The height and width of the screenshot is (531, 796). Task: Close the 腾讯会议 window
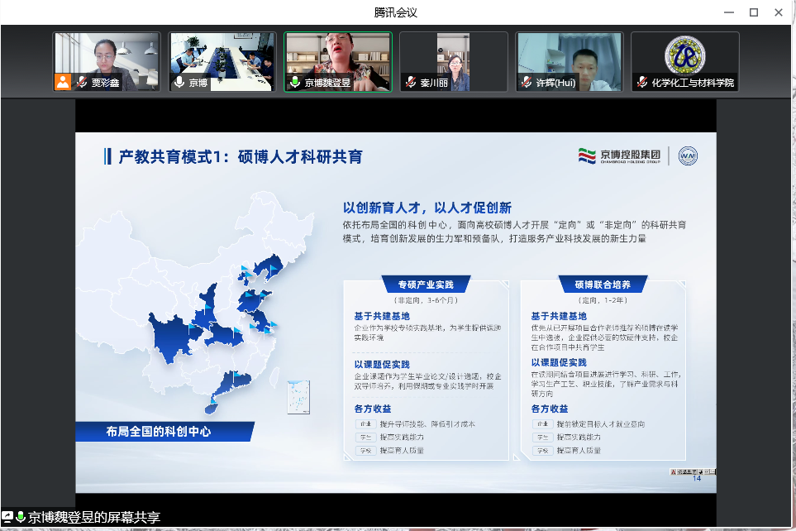(779, 12)
